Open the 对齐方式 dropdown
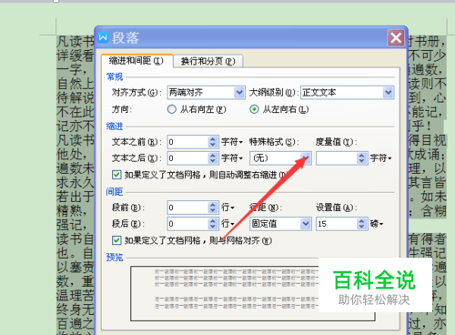The image size is (455, 335). tap(206, 92)
